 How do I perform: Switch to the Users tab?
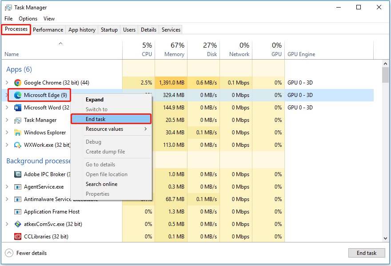[x=129, y=30]
